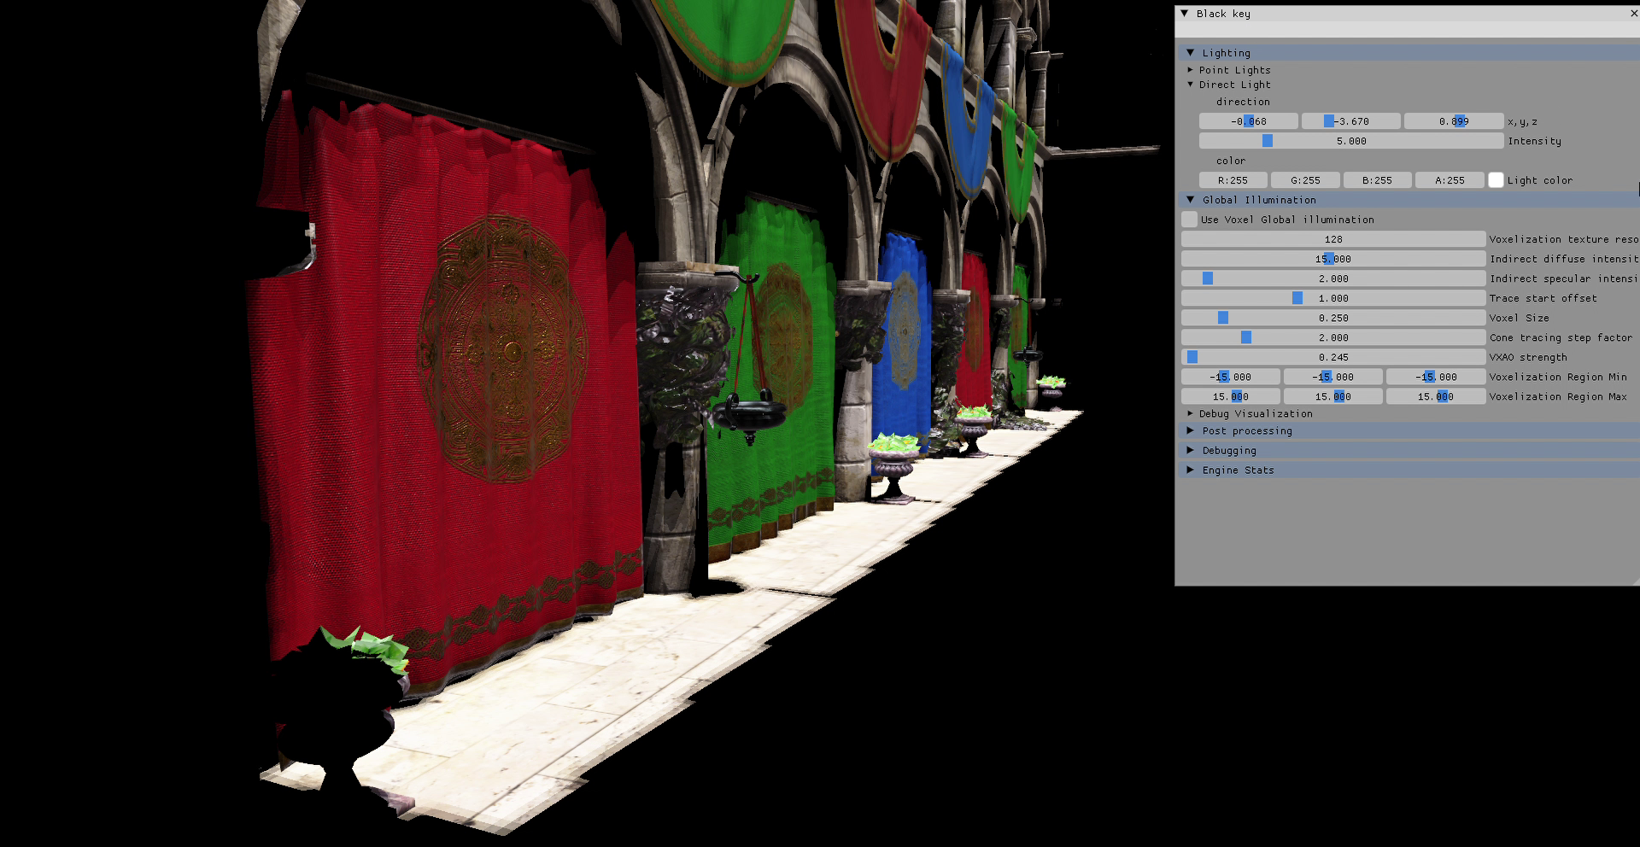The image size is (1640, 847).
Task: Close the Black key window
Action: (x=1633, y=14)
